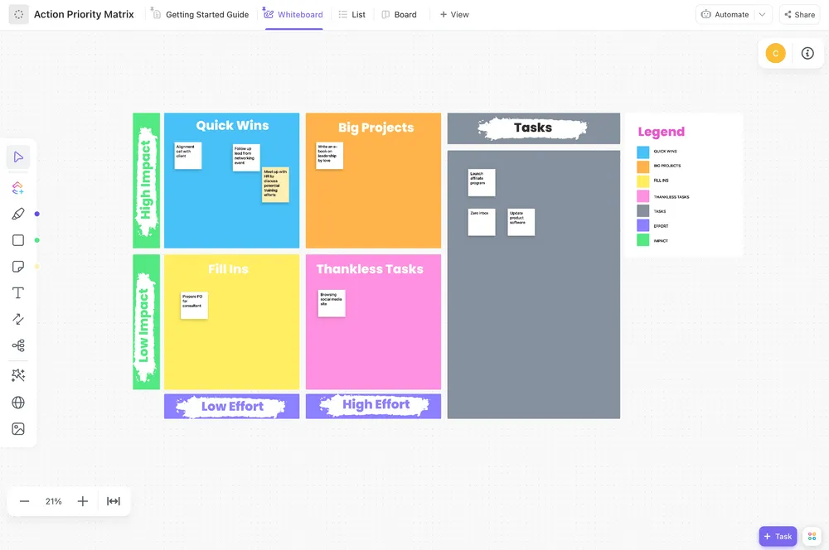The width and height of the screenshot is (829, 550).
Task: Select the mind map tool
Action: [x=18, y=345]
